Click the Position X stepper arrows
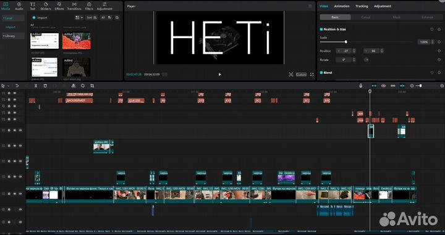This screenshot has width=445, height=235. click(x=354, y=51)
